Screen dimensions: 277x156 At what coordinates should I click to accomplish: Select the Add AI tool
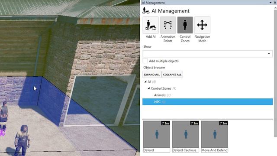tap(151, 25)
